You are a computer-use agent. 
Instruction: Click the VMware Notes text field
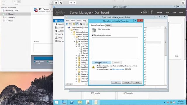[43, 48]
